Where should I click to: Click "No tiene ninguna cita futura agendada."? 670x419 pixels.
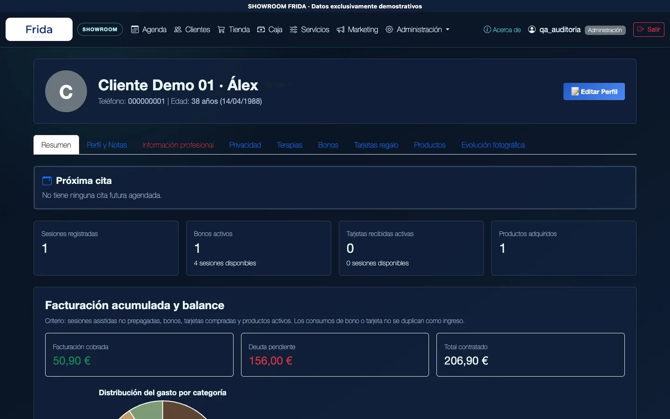pos(102,196)
